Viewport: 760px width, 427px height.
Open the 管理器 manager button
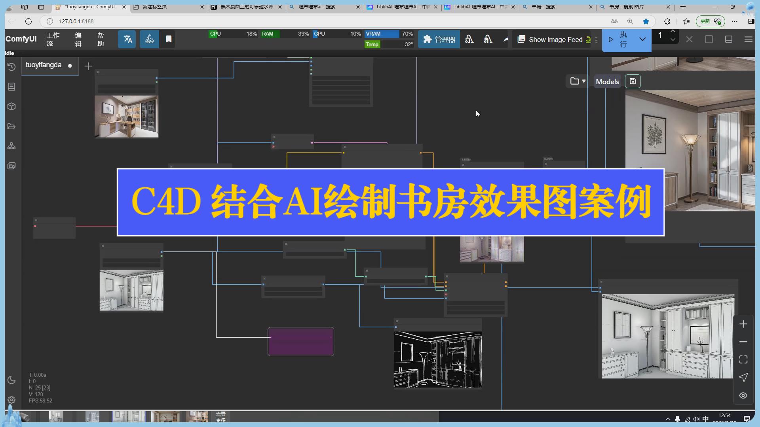click(x=439, y=39)
